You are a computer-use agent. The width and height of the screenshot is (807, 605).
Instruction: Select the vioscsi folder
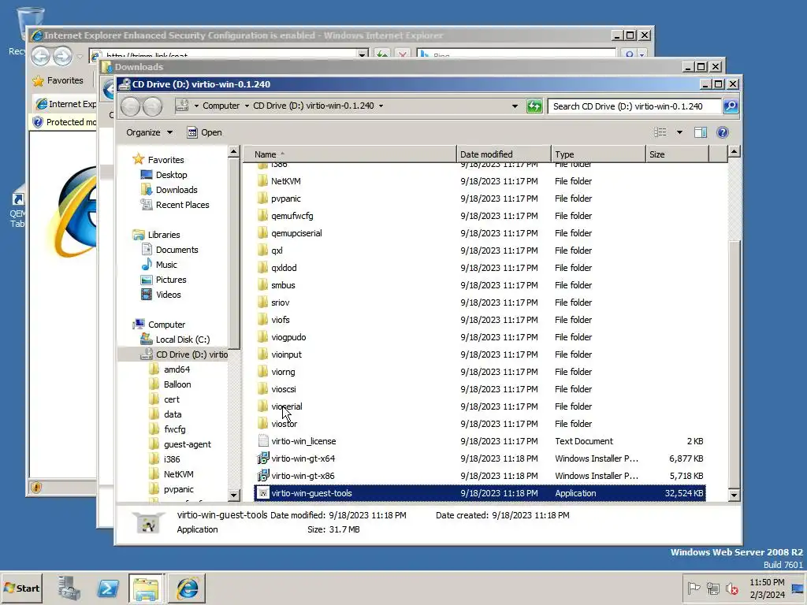point(283,389)
